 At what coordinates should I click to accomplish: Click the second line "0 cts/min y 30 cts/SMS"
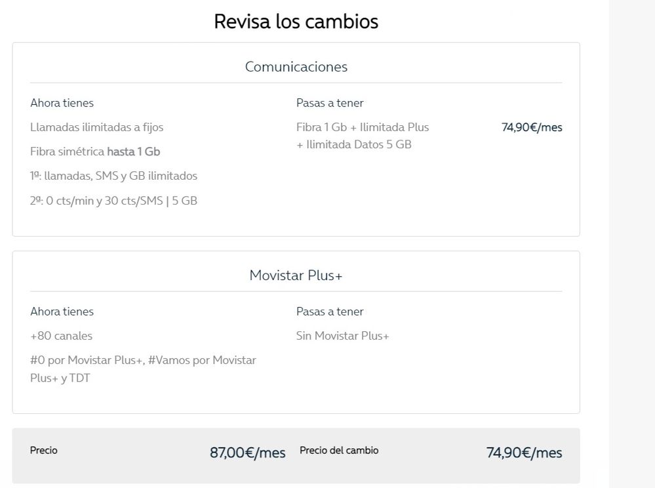click(x=113, y=201)
